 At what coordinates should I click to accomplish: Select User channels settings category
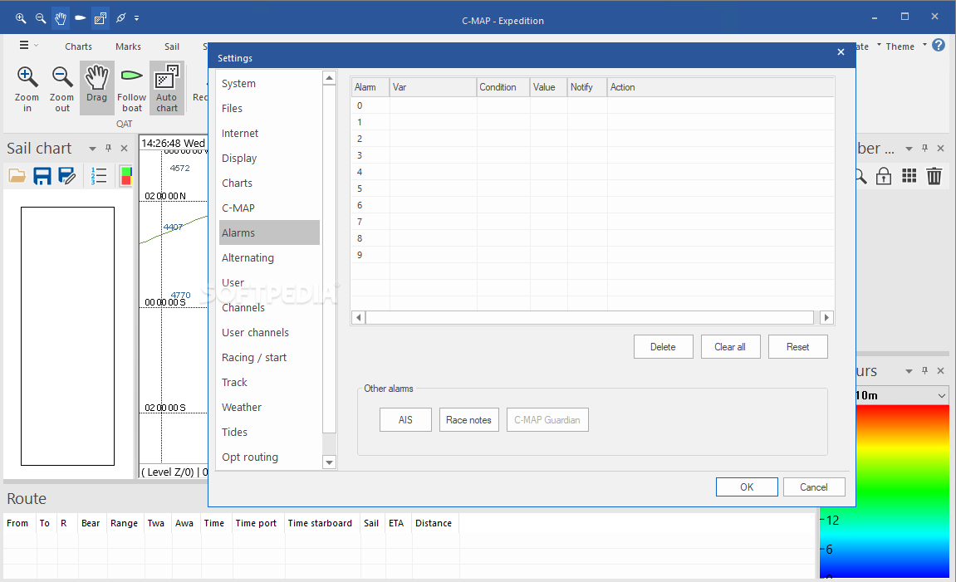click(x=269, y=333)
